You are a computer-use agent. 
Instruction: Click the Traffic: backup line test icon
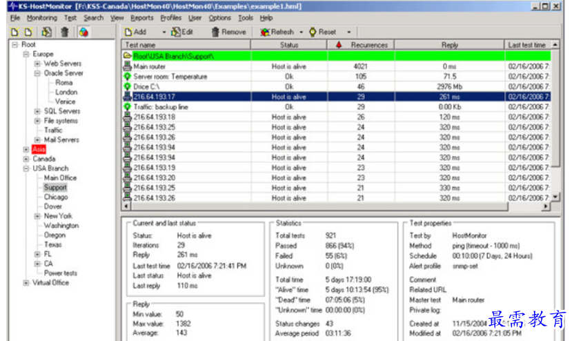coord(127,106)
